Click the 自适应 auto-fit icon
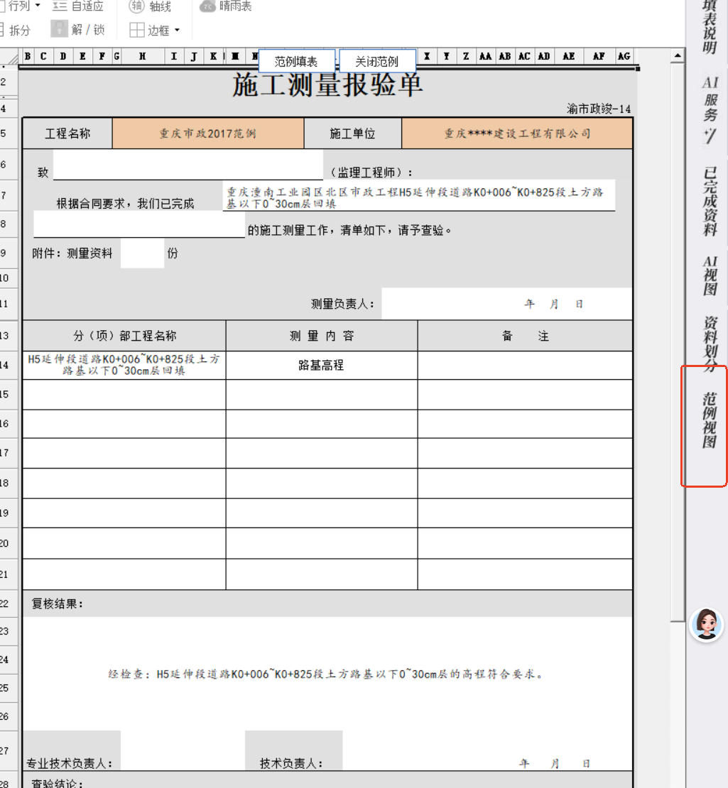This screenshot has width=728, height=788. coord(60,6)
